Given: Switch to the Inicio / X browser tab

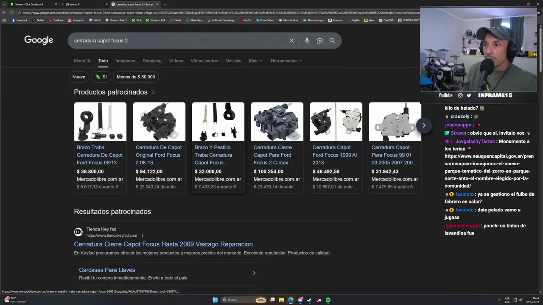Looking at the screenshot, I should 84,4.
